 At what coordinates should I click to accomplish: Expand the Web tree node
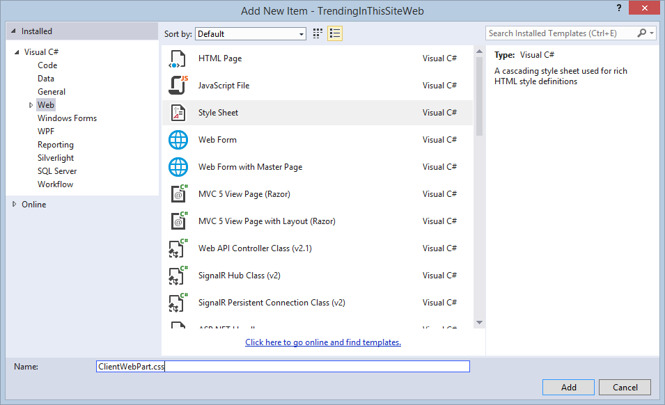(31, 105)
